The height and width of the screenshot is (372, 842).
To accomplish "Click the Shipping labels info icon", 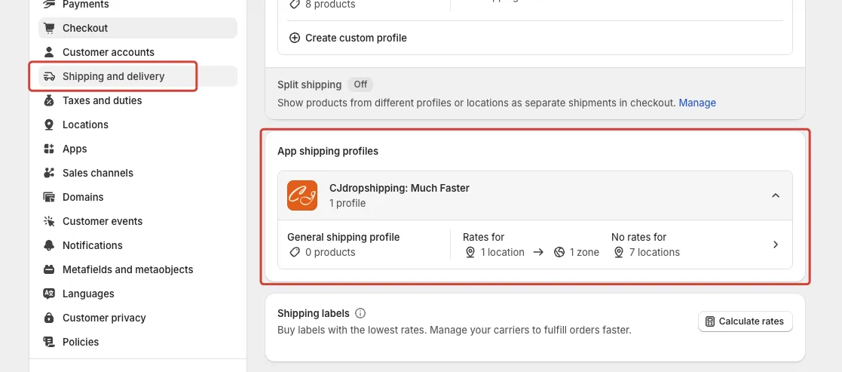I will pyautogui.click(x=360, y=313).
